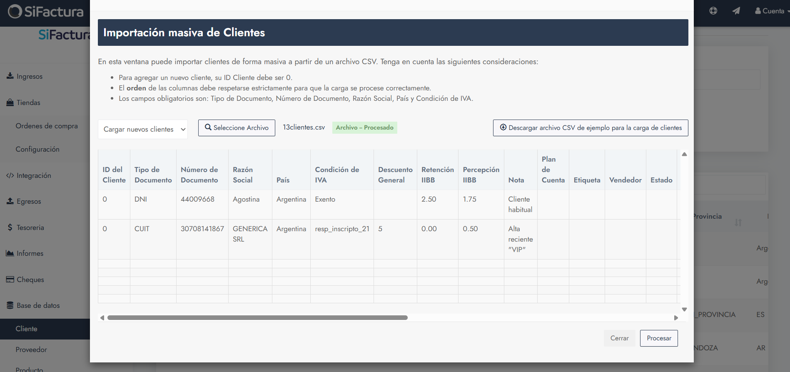Click the Base de datos icon
Image resolution: width=790 pixels, height=372 pixels.
10,305
